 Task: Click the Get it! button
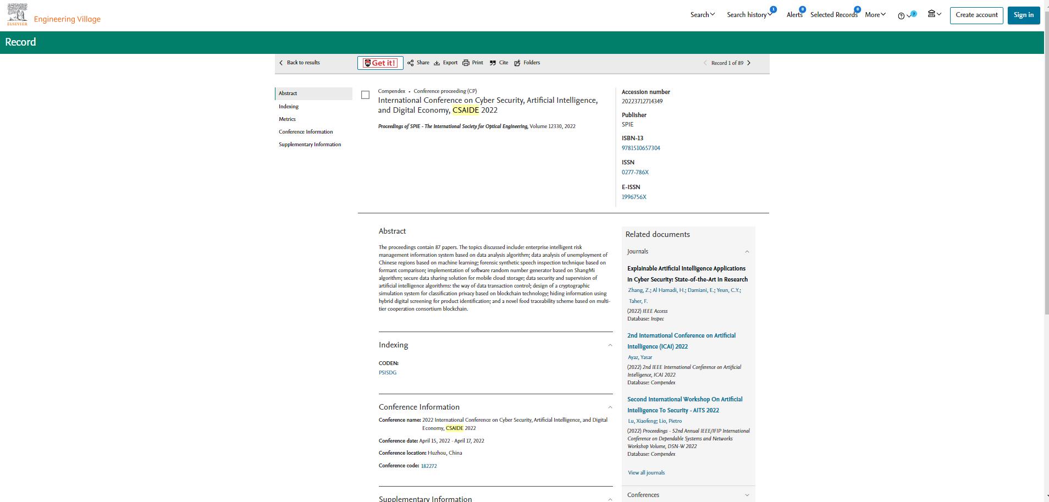(380, 63)
